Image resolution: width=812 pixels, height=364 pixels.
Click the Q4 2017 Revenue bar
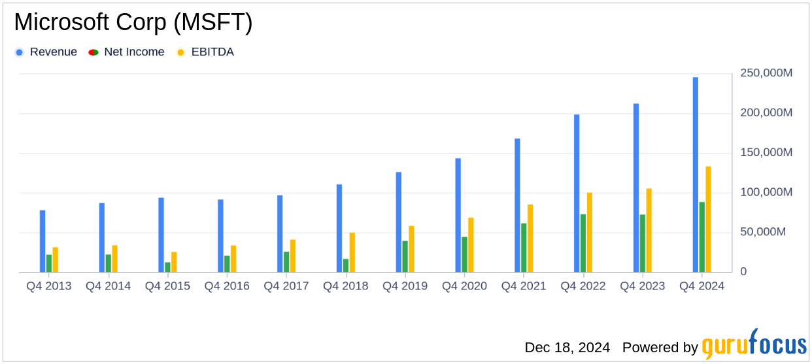click(x=280, y=234)
